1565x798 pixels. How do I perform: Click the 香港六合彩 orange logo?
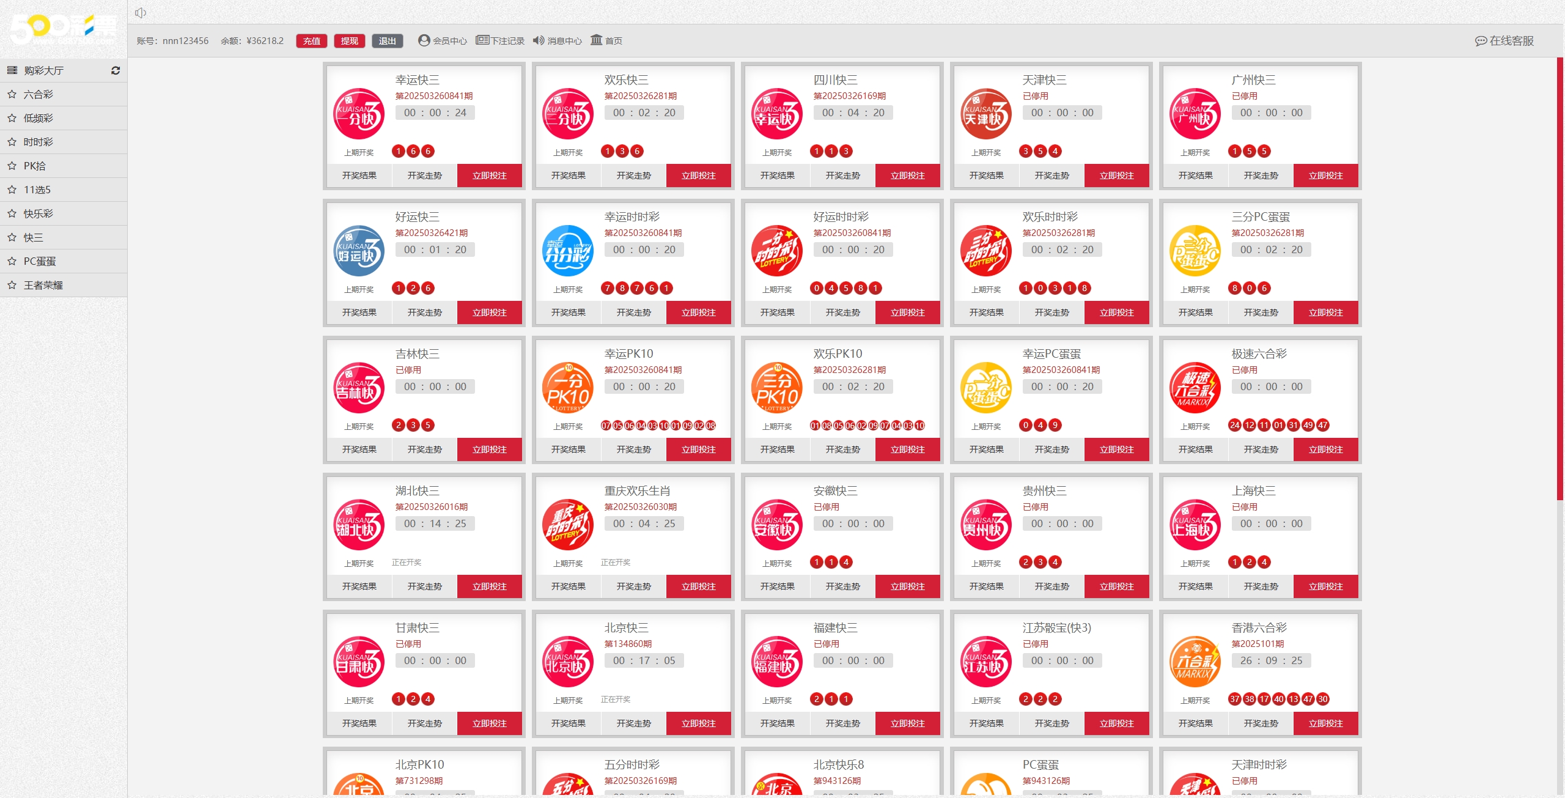pyautogui.click(x=1195, y=662)
